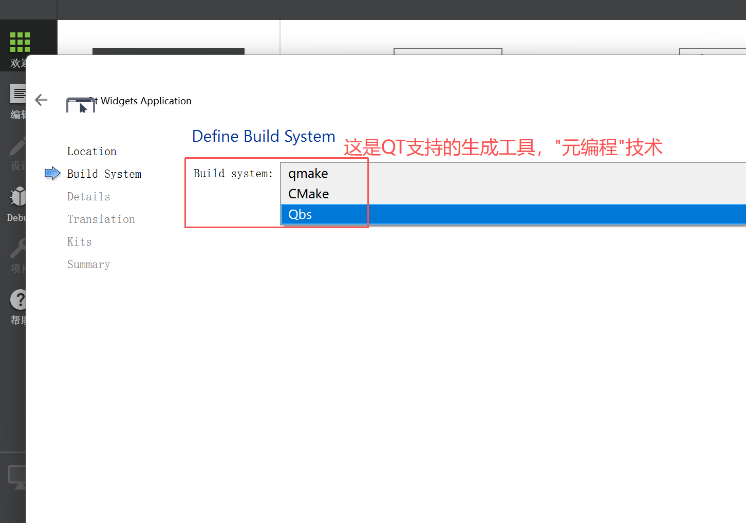Select the Build System wizard step

[104, 174]
